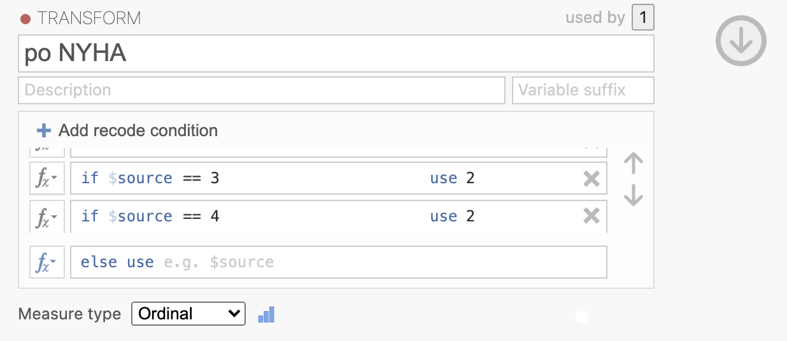Click the 'else use' expression box

coord(339,262)
